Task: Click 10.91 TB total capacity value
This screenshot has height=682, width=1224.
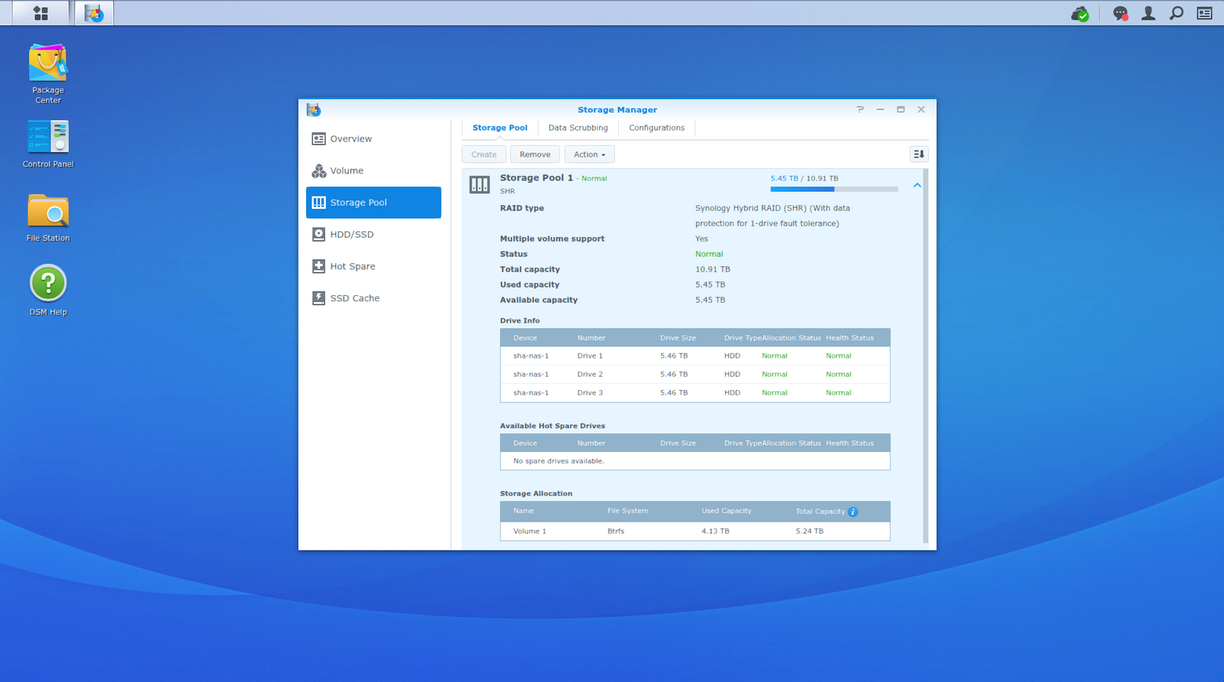Action: tap(712, 269)
